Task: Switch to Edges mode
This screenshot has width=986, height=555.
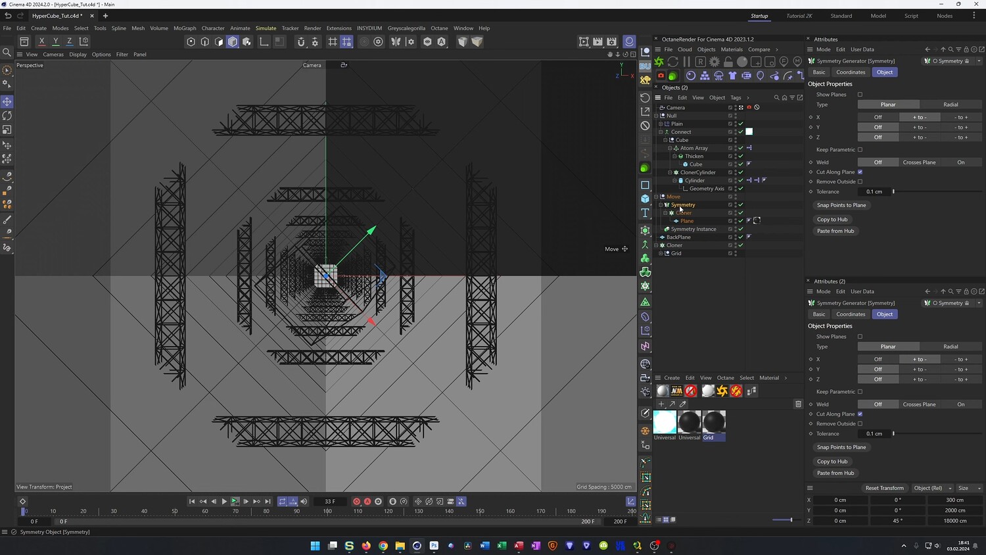Action: [x=205, y=41]
